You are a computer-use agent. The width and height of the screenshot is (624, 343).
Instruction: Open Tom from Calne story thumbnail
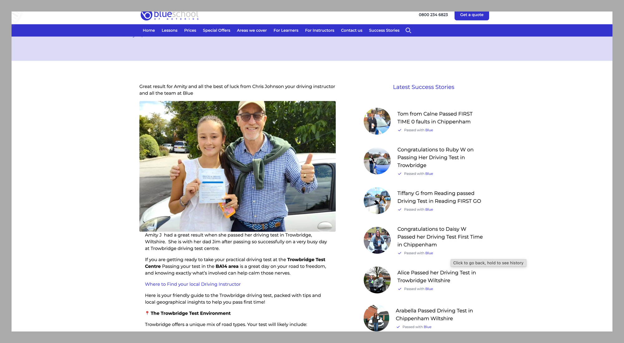pyautogui.click(x=377, y=121)
